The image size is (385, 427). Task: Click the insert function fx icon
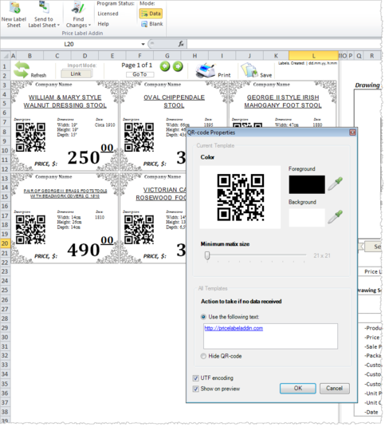(181, 44)
